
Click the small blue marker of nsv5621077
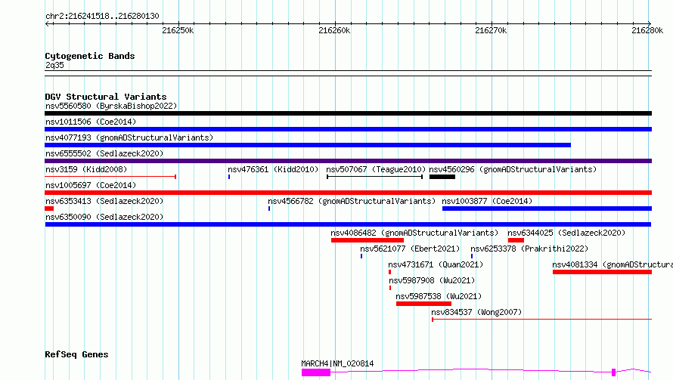click(x=361, y=256)
